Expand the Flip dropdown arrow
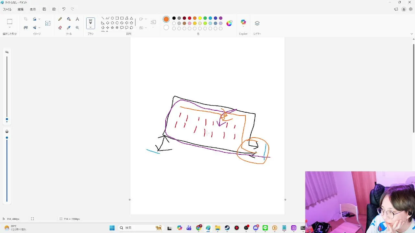Screen dimensions: 415x233 (x=40, y=28)
